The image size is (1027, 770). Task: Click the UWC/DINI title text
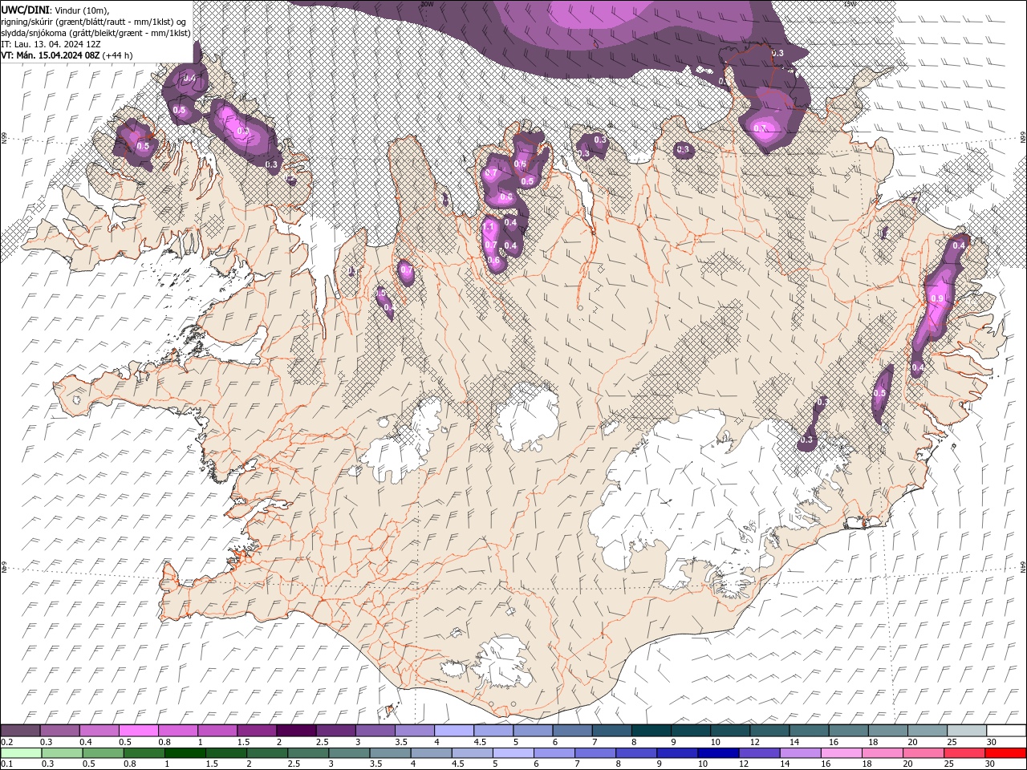(x=24, y=9)
